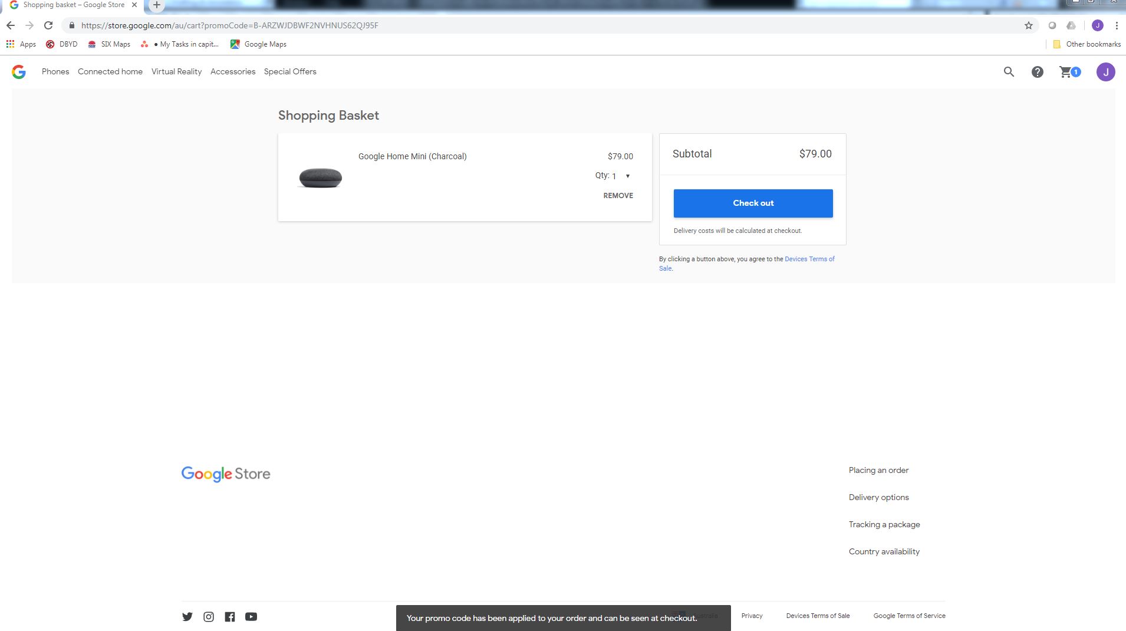Click the browser address bar URL

230,25
